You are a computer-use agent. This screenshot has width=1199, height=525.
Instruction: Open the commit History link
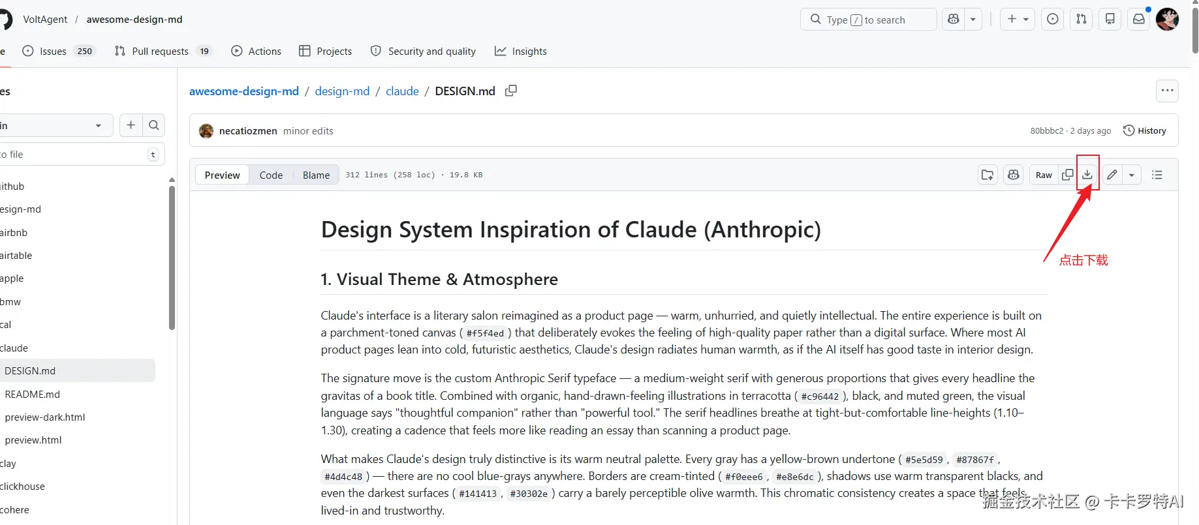click(x=1145, y=130)
